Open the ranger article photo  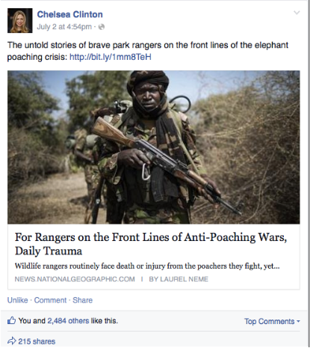(154, 147)
